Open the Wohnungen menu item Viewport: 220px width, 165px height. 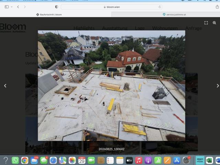pos(165,28)
